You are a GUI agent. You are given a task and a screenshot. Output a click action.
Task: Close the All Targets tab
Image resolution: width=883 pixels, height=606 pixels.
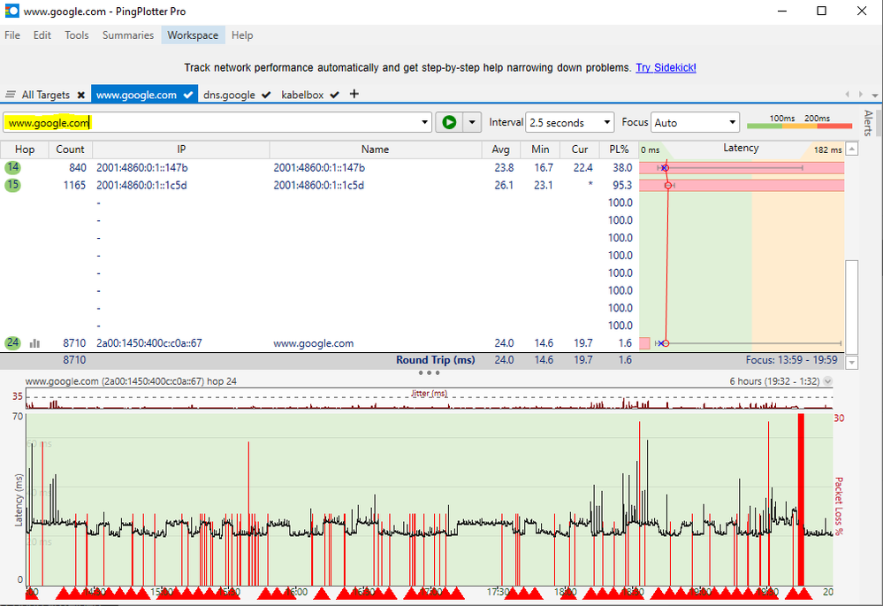(x=81, y=95)
